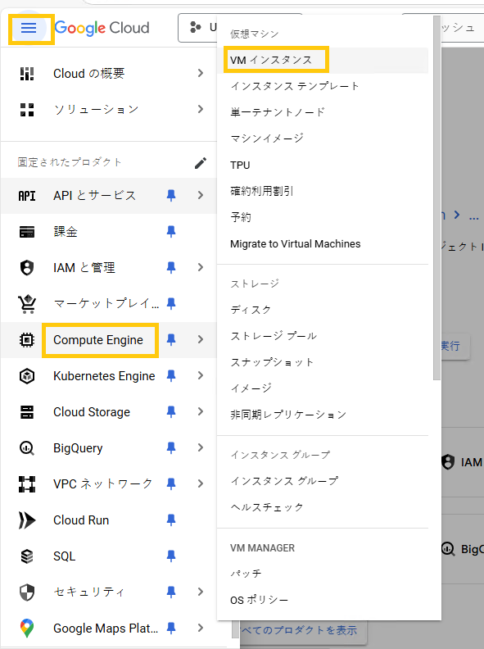The height and width of the screenshot is (649, 484).
Task: Click the Google Maps Platform pin icon
Action: pyautogui.click(x=27, y=628)
